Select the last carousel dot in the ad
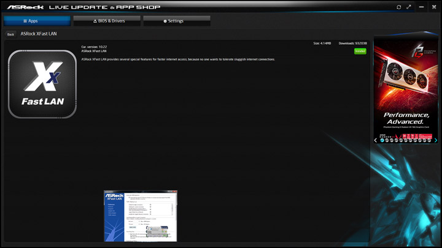The image size is (442, 248). (429, 140)
